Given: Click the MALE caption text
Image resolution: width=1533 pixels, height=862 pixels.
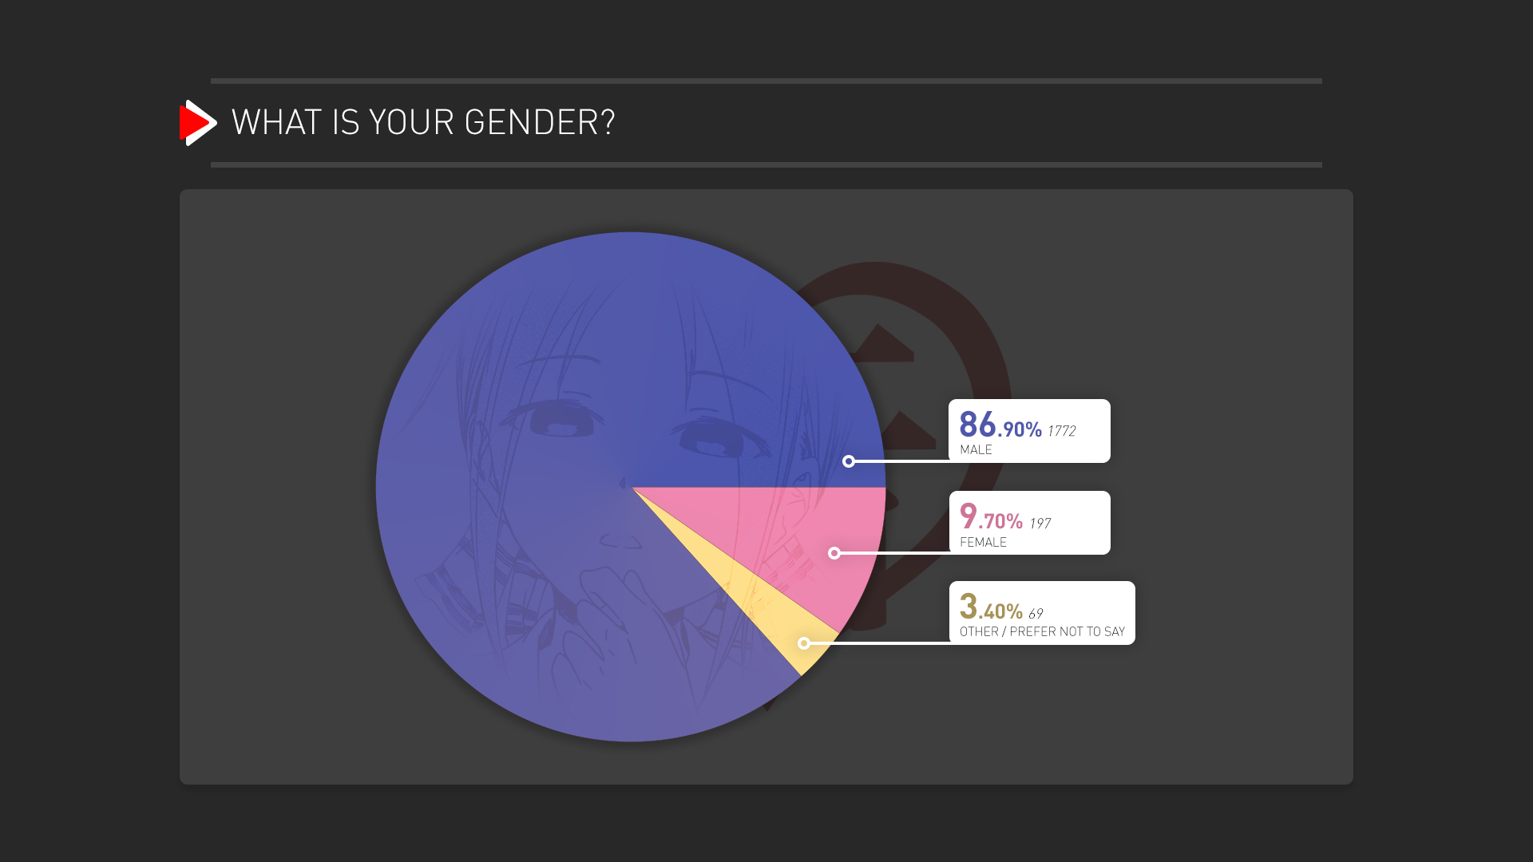Looking at the screenshot, I should pyautogui.click(x=976, y=450).
